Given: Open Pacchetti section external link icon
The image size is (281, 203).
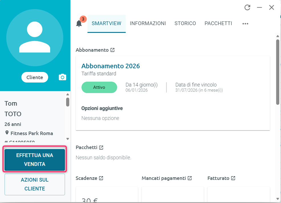Looking at the screenshot, I should (x=101, y=148).
